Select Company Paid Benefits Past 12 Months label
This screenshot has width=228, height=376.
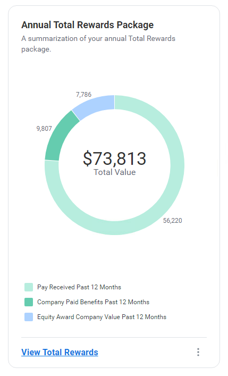[x=93, y=302]
